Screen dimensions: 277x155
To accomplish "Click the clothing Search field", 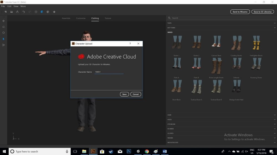I will coord(221,18).
